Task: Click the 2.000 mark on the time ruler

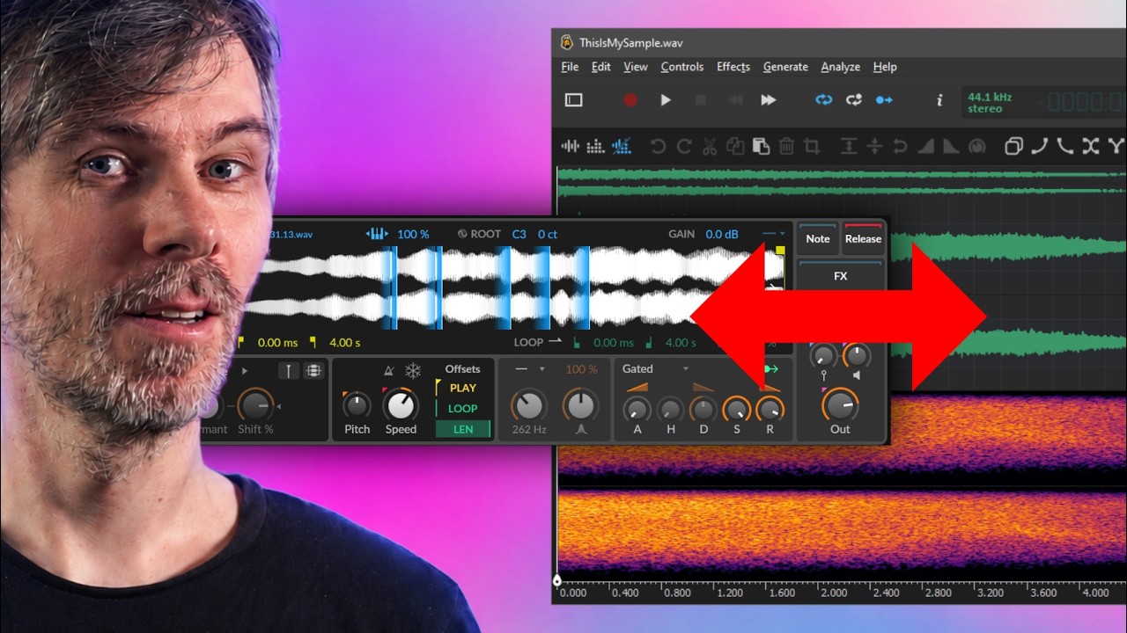Action: [834, 593]
